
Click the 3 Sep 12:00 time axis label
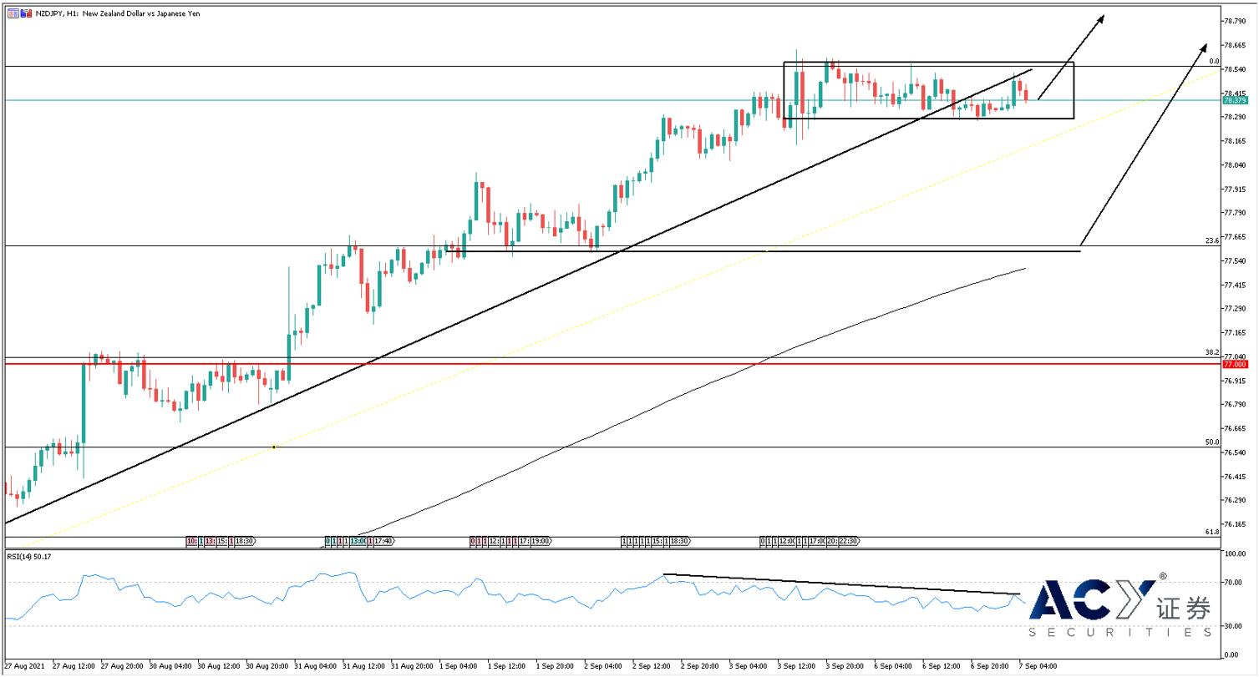[x=797, y=666]
